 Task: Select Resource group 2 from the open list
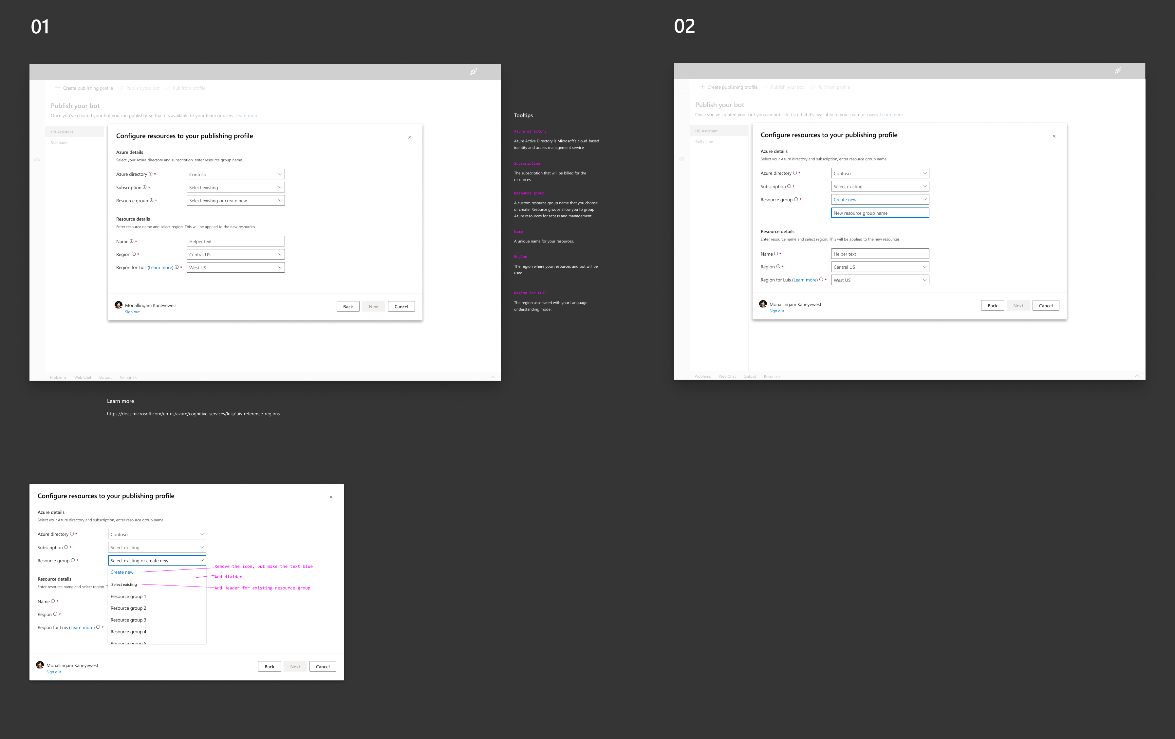point(128,608)
